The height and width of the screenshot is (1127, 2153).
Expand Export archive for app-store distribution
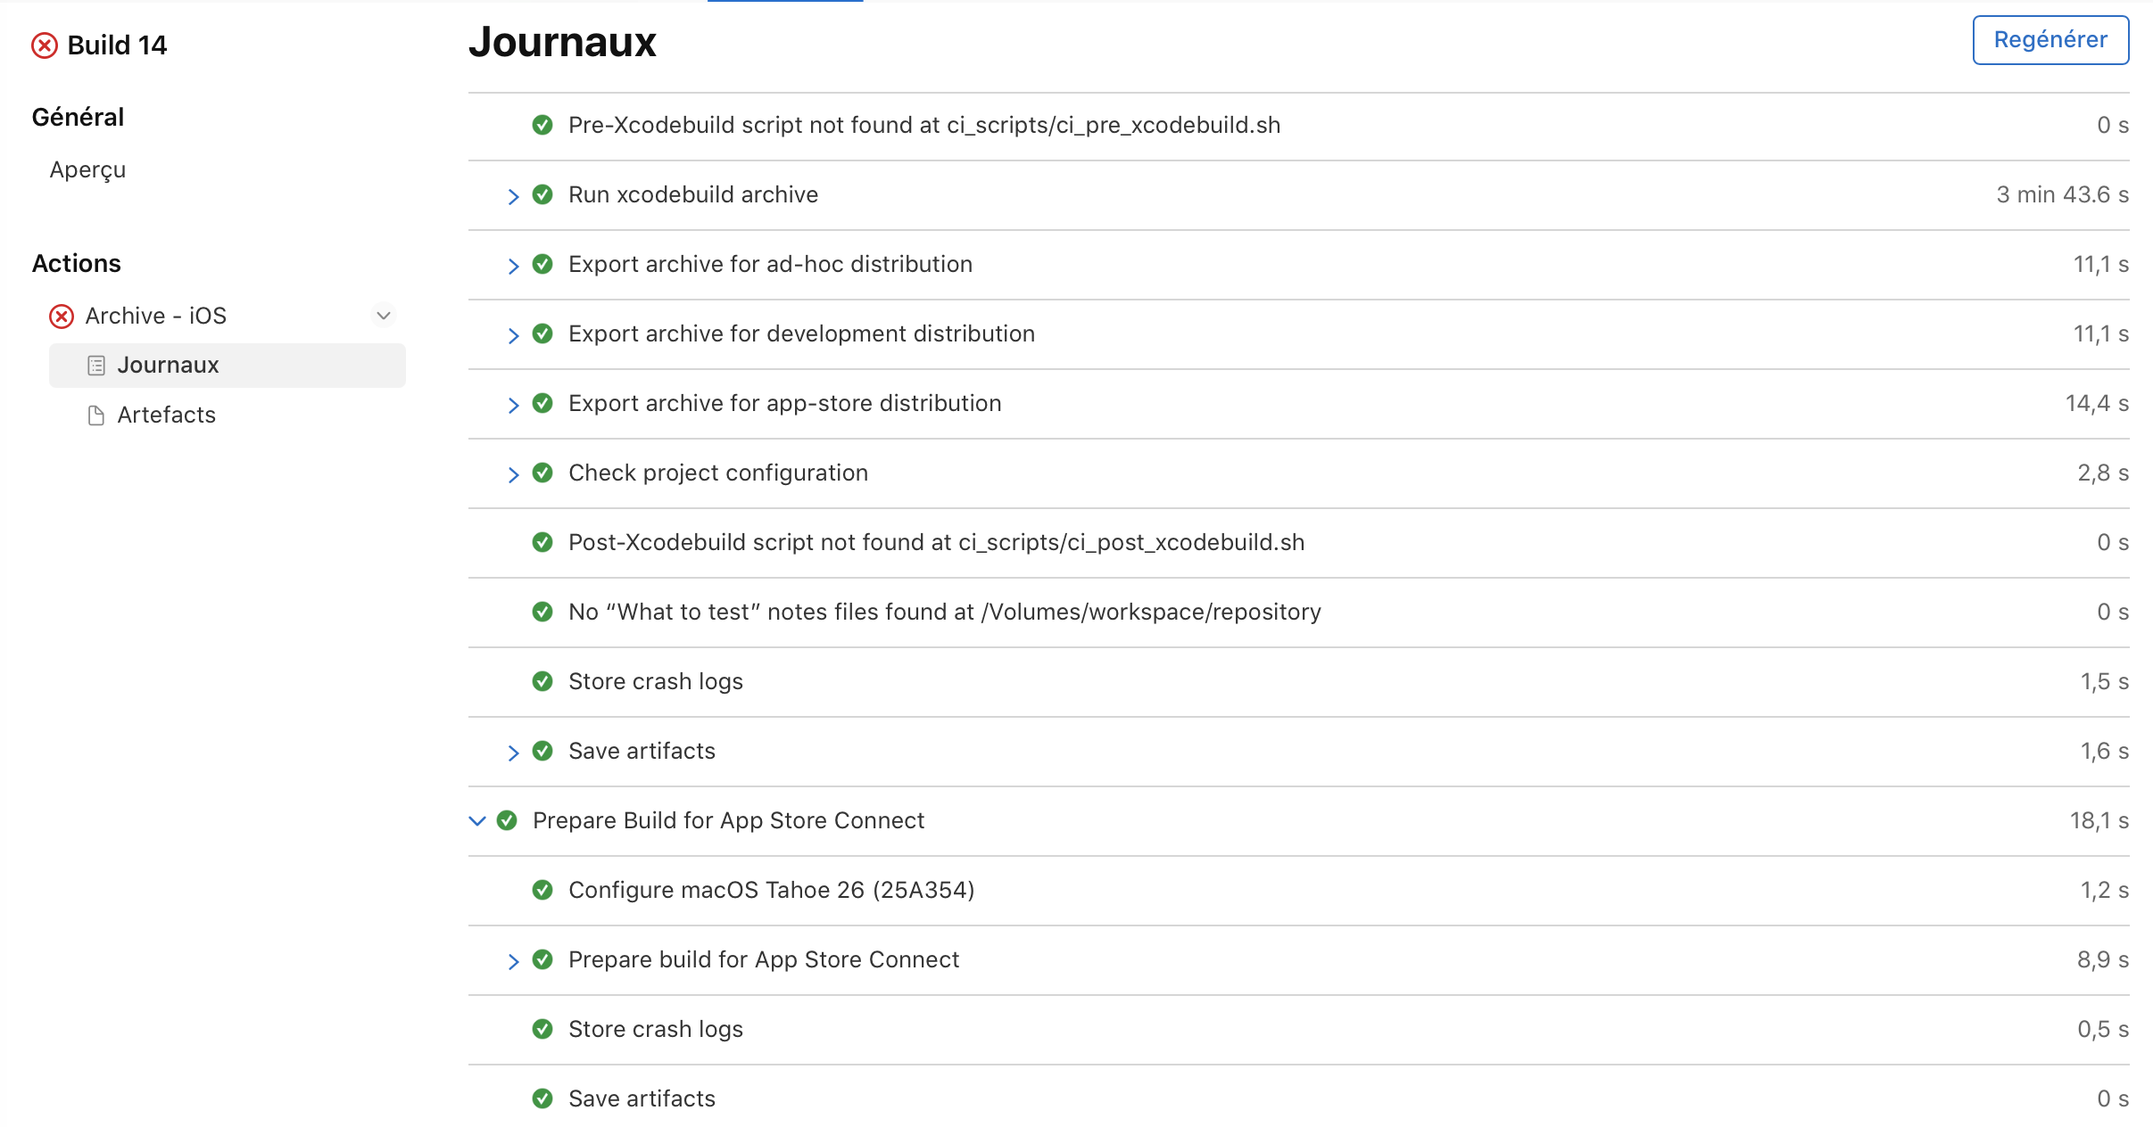pyautogui.click(x=513, y=405)
